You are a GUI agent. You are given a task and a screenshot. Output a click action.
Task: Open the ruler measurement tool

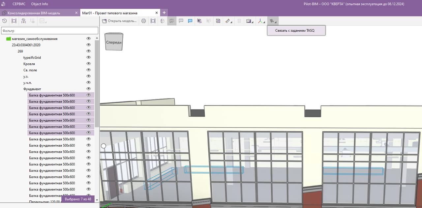[x=228, y=21]
